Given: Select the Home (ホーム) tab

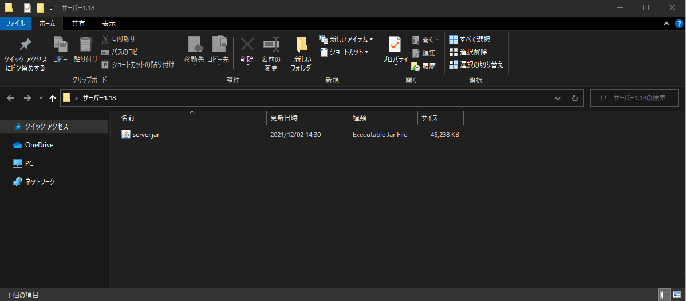Looking at the screenshot, I should point(48,24).
